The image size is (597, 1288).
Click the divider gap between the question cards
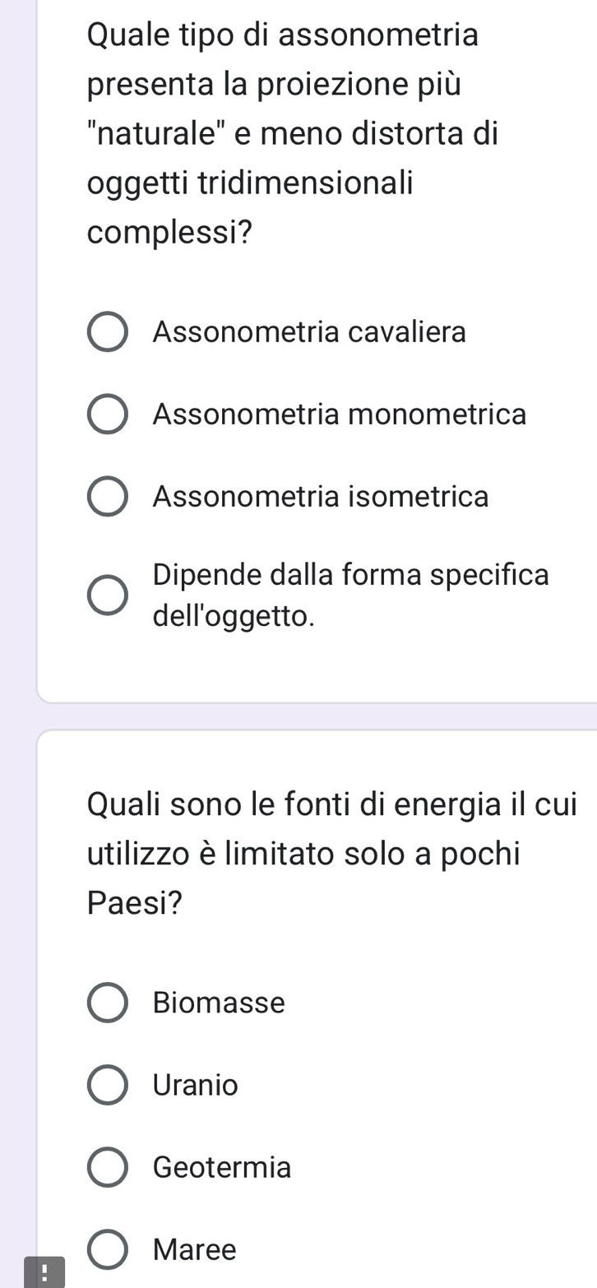tap(317, 716)
